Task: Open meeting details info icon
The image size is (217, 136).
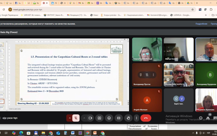Action: 201,118
